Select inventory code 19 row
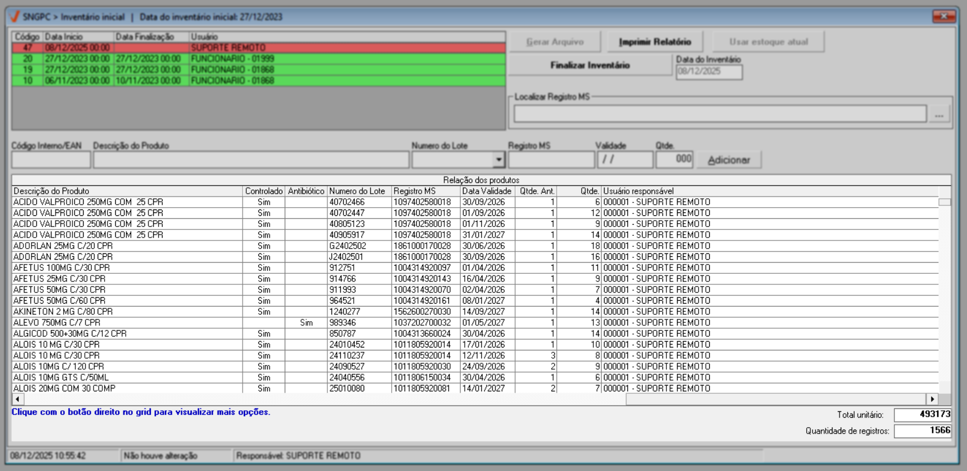967x471 pixels. pos(258,70)
